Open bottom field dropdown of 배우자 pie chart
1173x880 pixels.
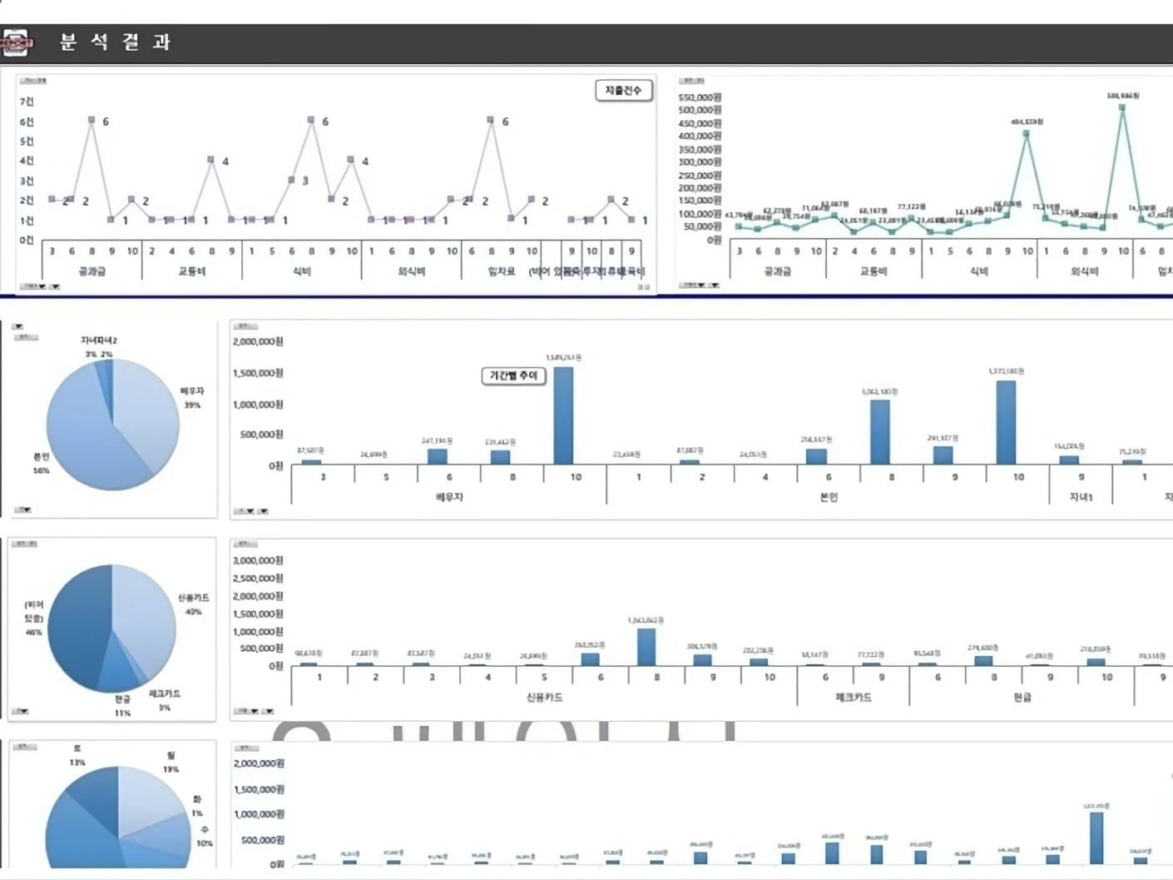[x=24, y=510]
